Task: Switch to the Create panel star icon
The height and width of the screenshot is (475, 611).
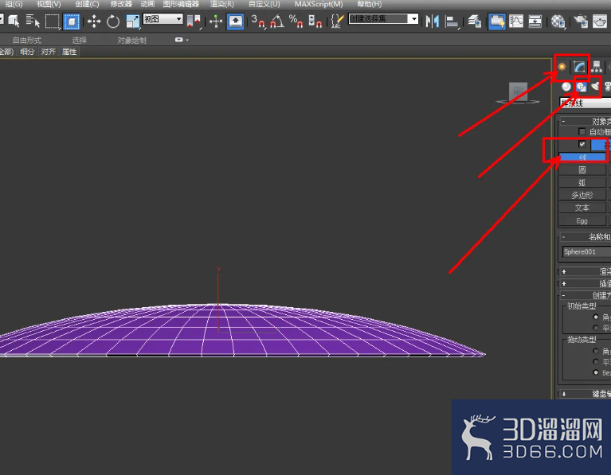Action: [x=562, y=67]
